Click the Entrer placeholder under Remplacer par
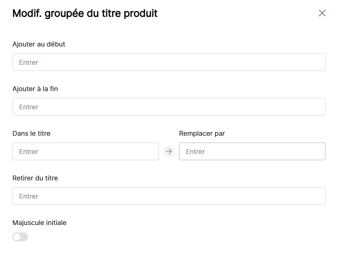Viewport: 342px width, 270px height. pyautogui.click(x=195, y=151)
